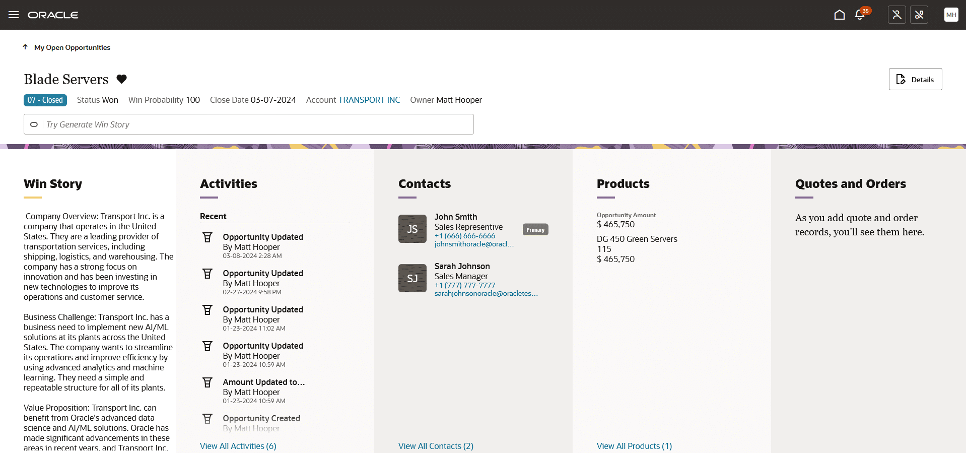Viewport: 966px width, 453px height.
Task: Toggle the Blade Servers favorite heart
Action: pos(121,79)
